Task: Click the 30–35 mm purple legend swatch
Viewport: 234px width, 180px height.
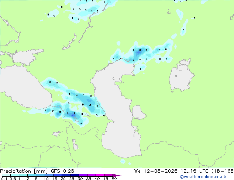Action: 83,175
